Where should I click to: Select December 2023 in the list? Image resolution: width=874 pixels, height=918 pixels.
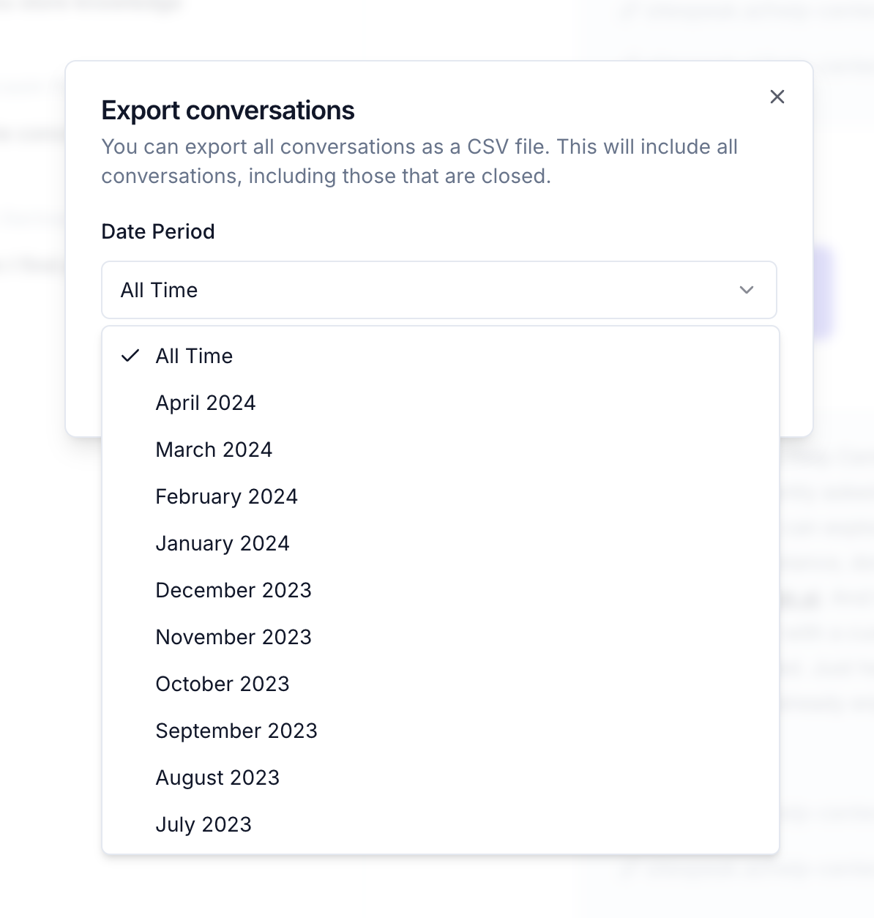[x=234, y=590]
